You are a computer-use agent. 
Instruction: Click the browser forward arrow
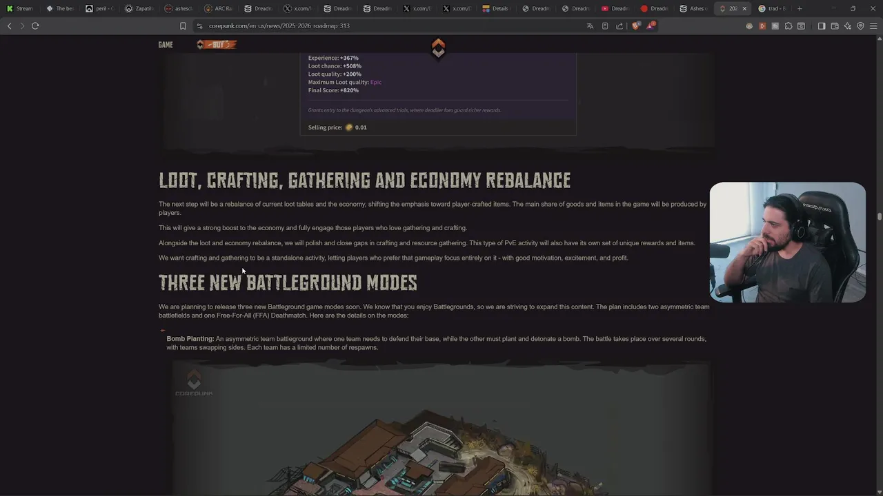[22, 25]
